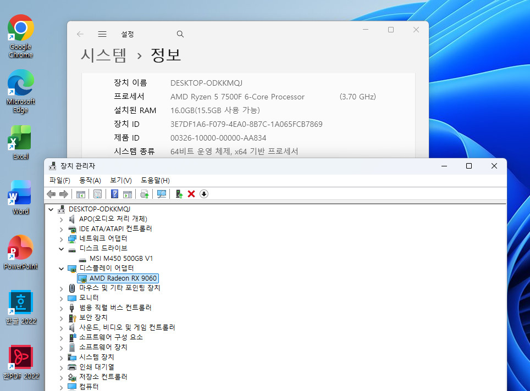This screenshot has width=530, height=391.
Task: Toggle the console tree pane visibility
Action: (x=80, y=194)
